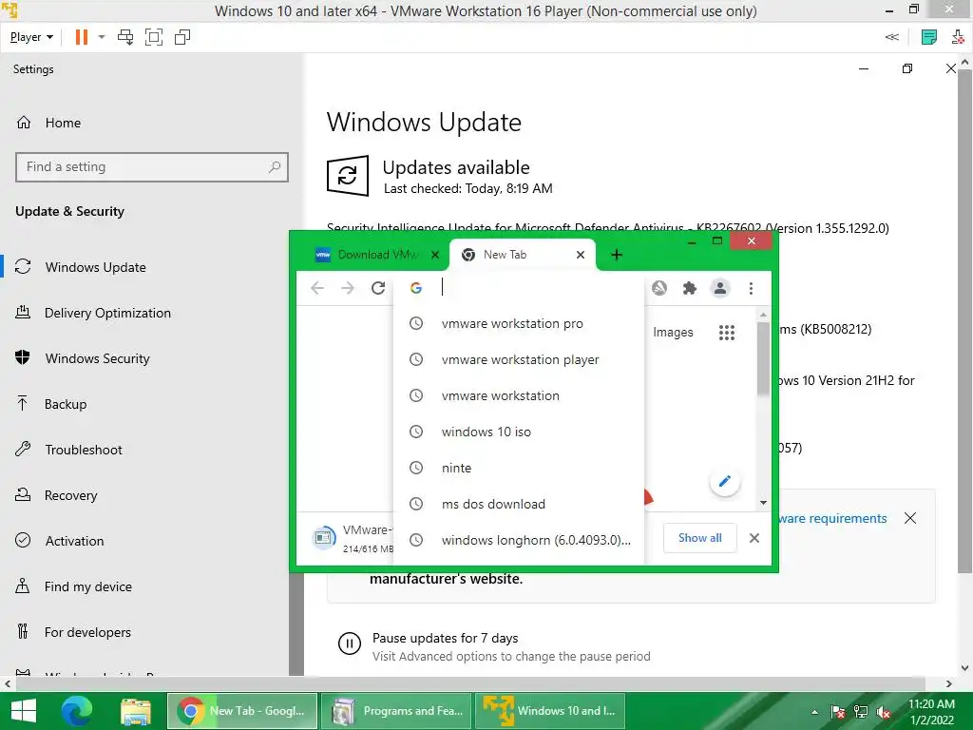Open the Google apps grid

click(x=727, y=333)
